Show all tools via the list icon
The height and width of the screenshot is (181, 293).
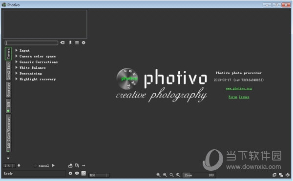coord(77,43)
